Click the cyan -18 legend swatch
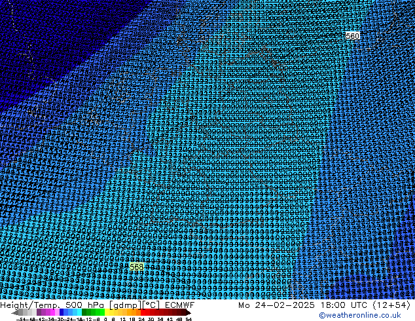Image resolution: width=415 pixels, height=321 pixels. click(x=79, y=312)
